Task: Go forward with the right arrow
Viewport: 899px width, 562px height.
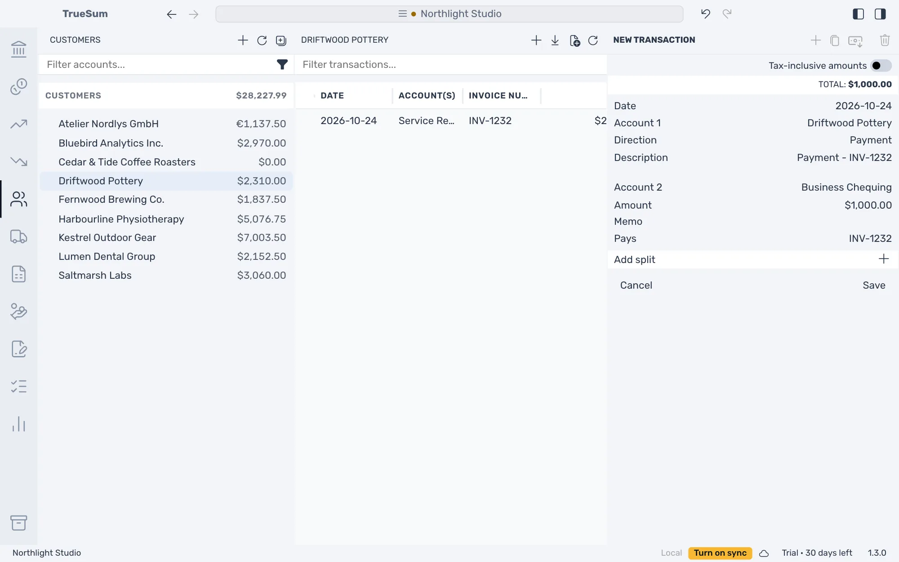Action: [x=194, y=14]
